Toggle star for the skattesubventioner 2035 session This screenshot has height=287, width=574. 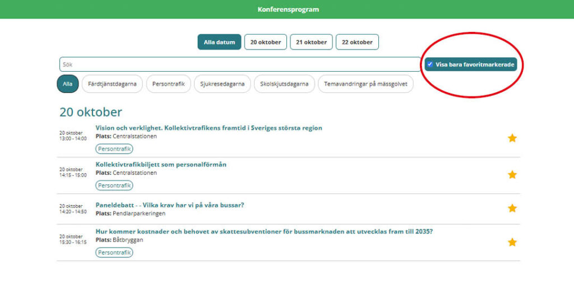[x=512, y=242]
